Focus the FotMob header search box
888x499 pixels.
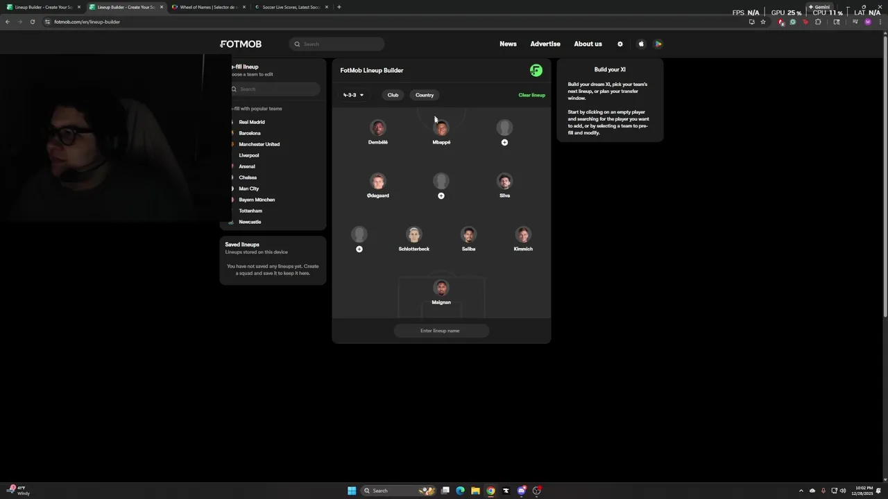tap(336, 44)
